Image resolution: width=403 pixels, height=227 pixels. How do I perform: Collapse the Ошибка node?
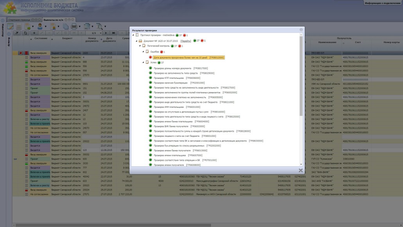(x=143, y=51)
